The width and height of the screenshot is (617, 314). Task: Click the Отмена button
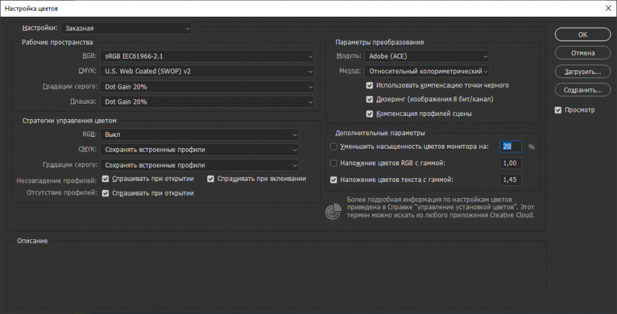pos(582,53)
